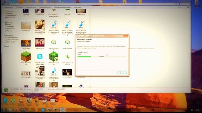This screenshot has width=202, height=113.
Task: Click the Explorer search field
Action: [185, 4]
